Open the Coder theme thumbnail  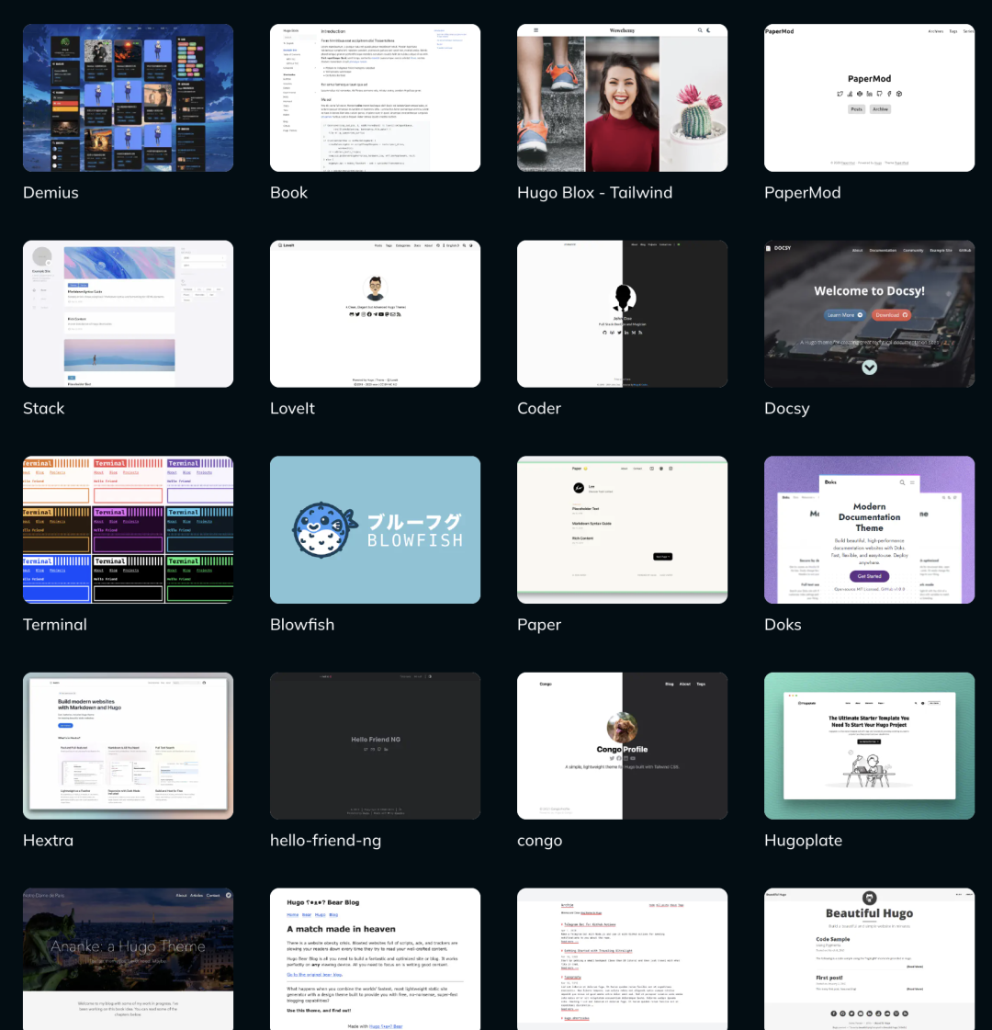tap(623, 314)
